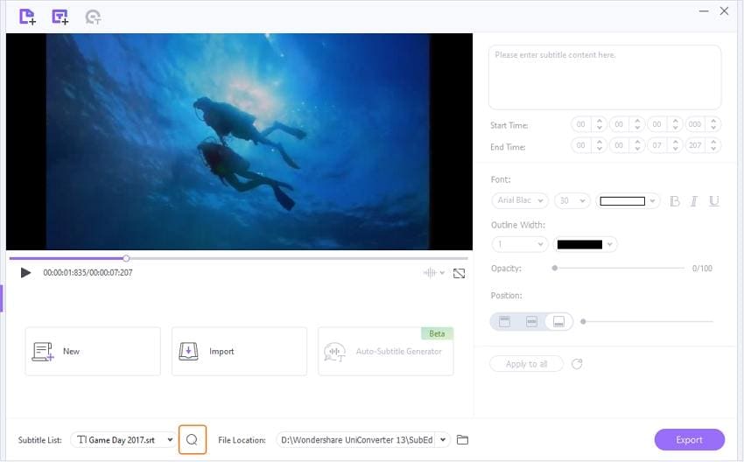Minimize the window
Image resolution: width=744 pixels, height=462 pixels.
704,10
